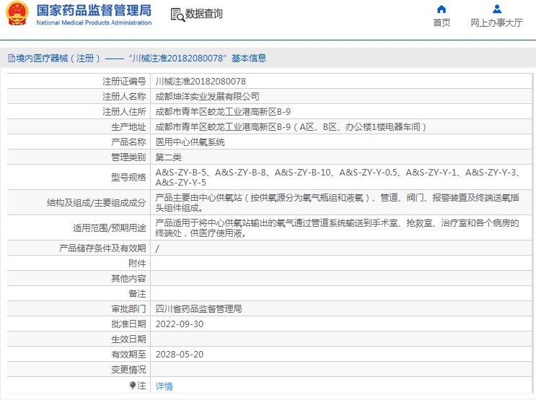Click the document icon before 境内医疗器械
The image size is (536, 403).
point(12,58)
